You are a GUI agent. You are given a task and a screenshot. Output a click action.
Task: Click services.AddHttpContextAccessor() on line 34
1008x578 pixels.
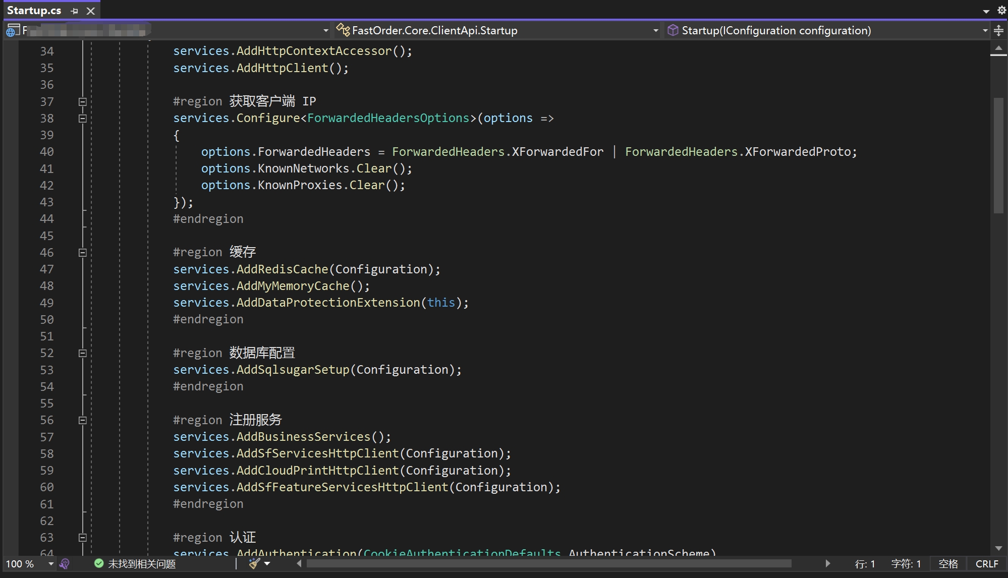293,51
